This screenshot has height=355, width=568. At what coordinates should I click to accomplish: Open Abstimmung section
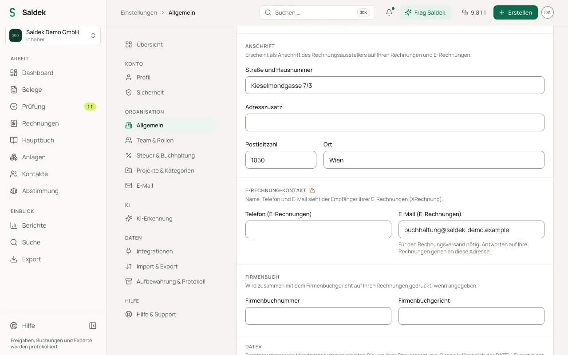click(53, 191)
